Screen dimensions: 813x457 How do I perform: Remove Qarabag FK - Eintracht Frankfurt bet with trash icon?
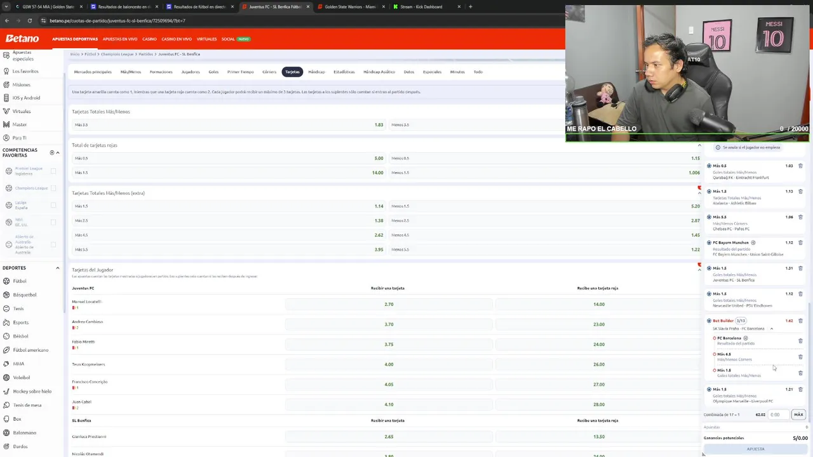coord(800,166)
